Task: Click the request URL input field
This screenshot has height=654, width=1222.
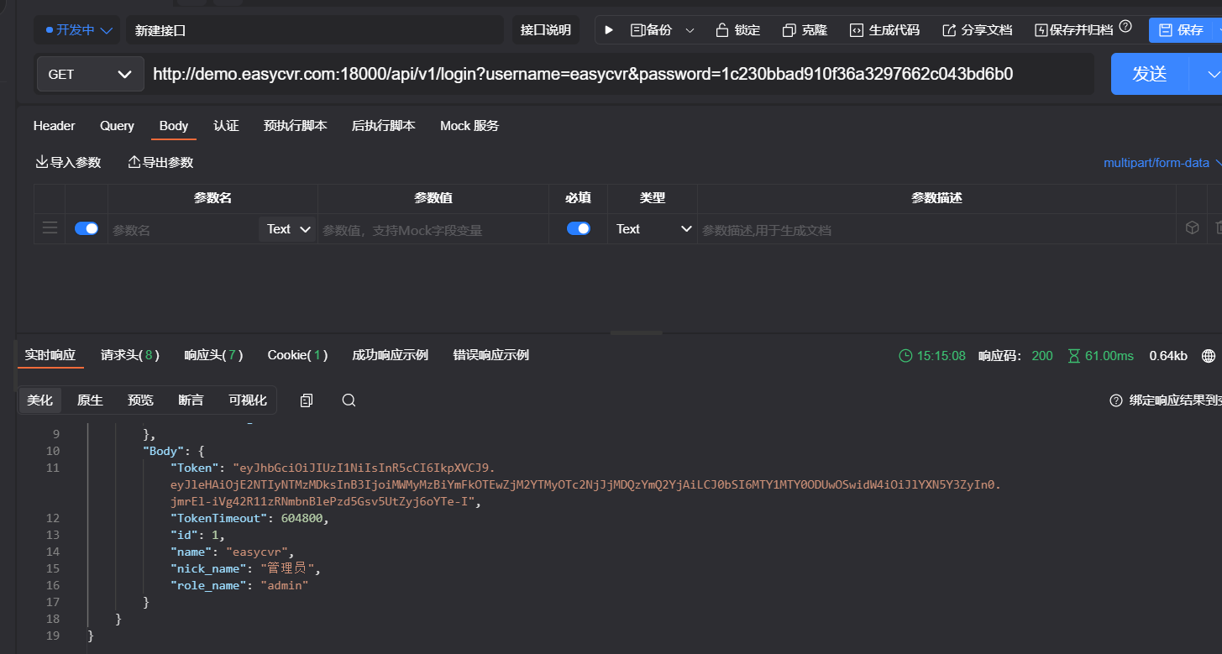Action: tap(620, 74)
